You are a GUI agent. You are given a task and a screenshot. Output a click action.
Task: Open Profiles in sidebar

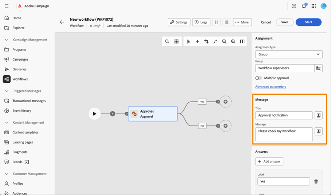click(x=18, y=184)
